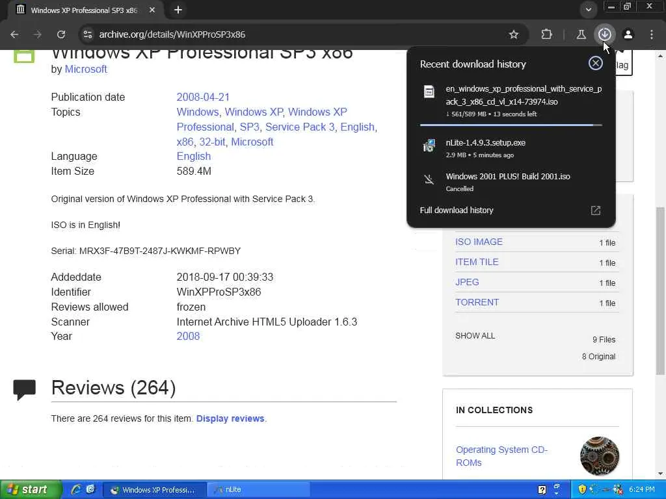Click Display reviews link
Viewport: 666px width, 499px height.
click(230, 418)
